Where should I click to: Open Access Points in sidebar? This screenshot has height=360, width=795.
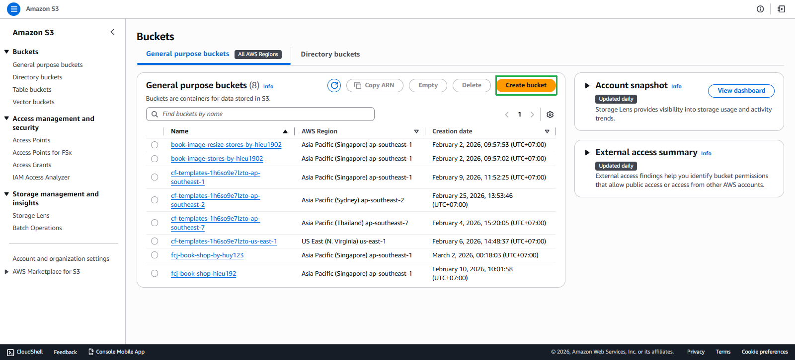pyautogui.click(x=31, y=140)
